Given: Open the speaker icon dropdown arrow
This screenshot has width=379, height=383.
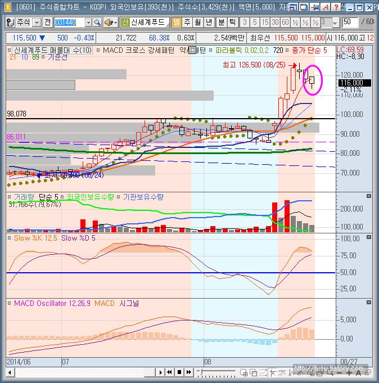Looking at the screenshot, I should coord(115,22).
